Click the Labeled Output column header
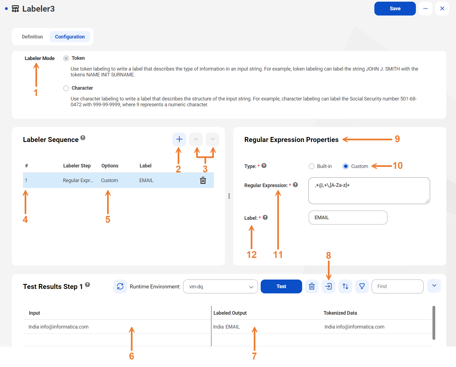 [230, 313]
